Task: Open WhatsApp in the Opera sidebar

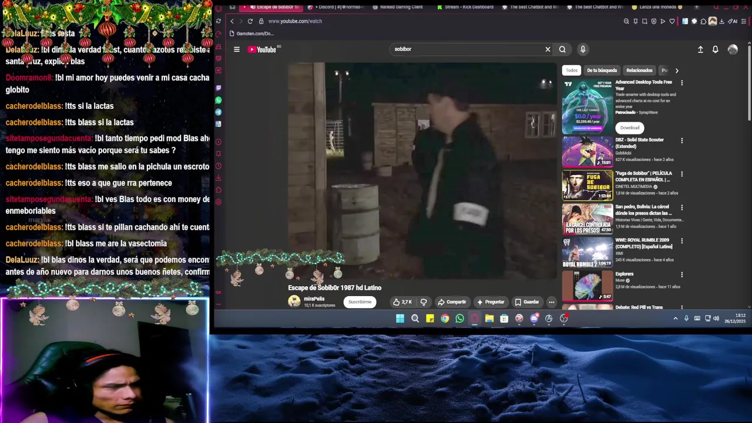Action: coord(219,100)
